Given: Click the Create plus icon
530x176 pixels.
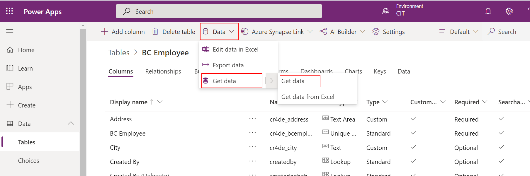Looking at the screenshot, I should pos(10,105).
